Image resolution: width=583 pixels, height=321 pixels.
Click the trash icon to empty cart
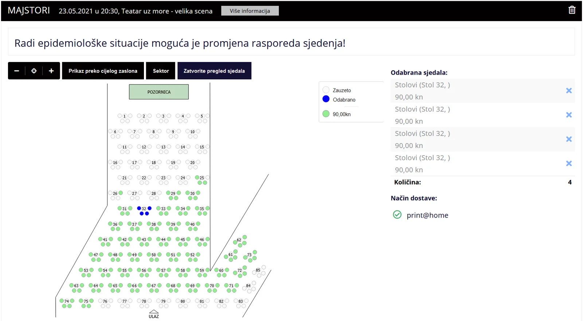click(x=572, y=10)
